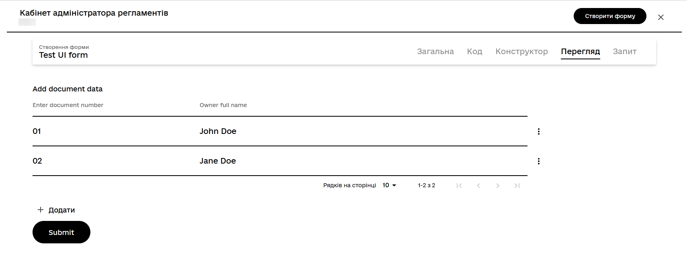Open the Конструктор tab
Screen dimensions: 687x259
(x=521, y=51)
